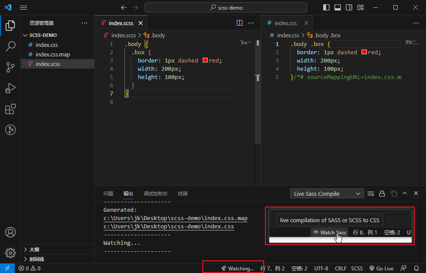426x273 pixels.
Task: Click the 空格: 2 indentation setting
Action: click(299, 268)
